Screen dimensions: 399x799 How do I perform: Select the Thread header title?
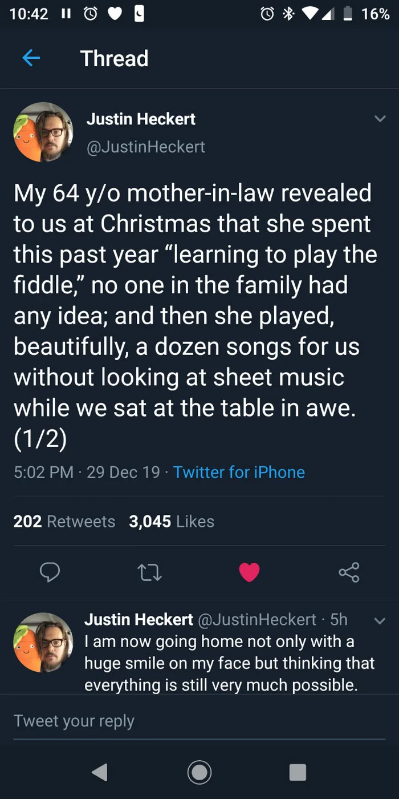click(x=113, y=58)
